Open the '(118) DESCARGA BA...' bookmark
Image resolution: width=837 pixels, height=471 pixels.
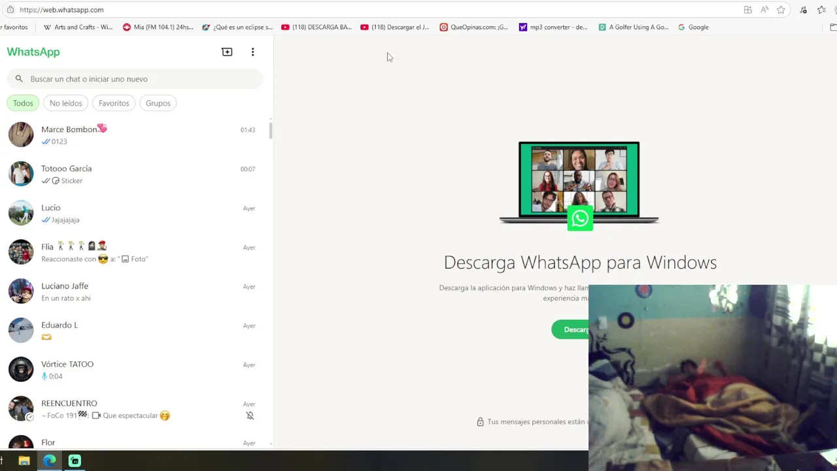(x=316, y=27)
